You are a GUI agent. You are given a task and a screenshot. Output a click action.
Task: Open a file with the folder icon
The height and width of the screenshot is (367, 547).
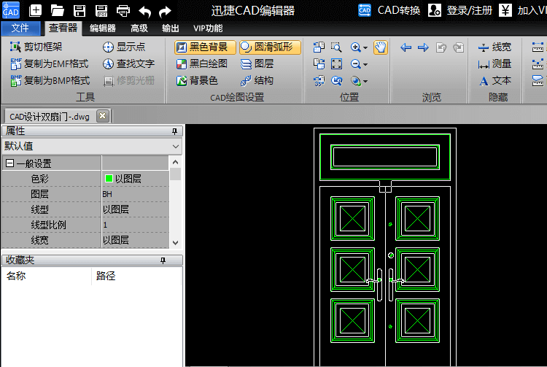(57, 10)
